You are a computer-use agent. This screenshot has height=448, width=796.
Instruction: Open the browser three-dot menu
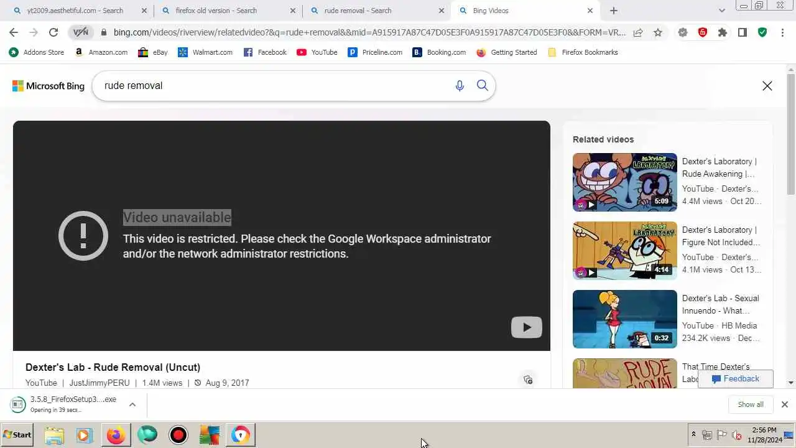(782, 32)
